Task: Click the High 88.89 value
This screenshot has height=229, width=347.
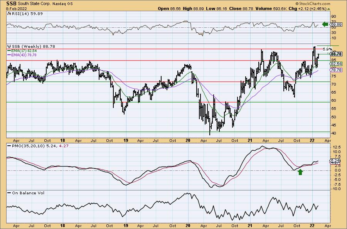Action: click(x=193, y=8)
